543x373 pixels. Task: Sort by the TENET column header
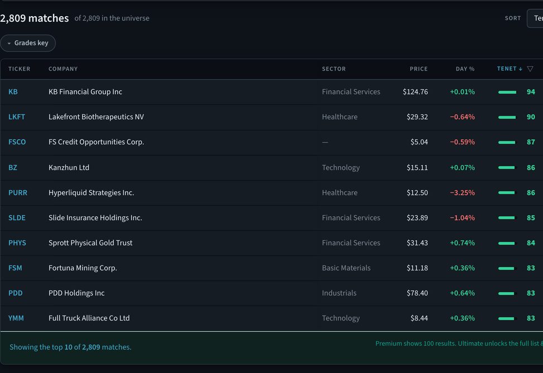(x=510, y=69)
